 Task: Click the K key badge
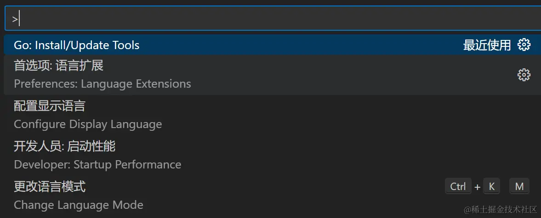coord(492,186)
